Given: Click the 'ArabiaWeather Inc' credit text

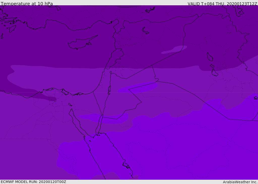Looking at the screenshot, I should [x=240, y=182].
